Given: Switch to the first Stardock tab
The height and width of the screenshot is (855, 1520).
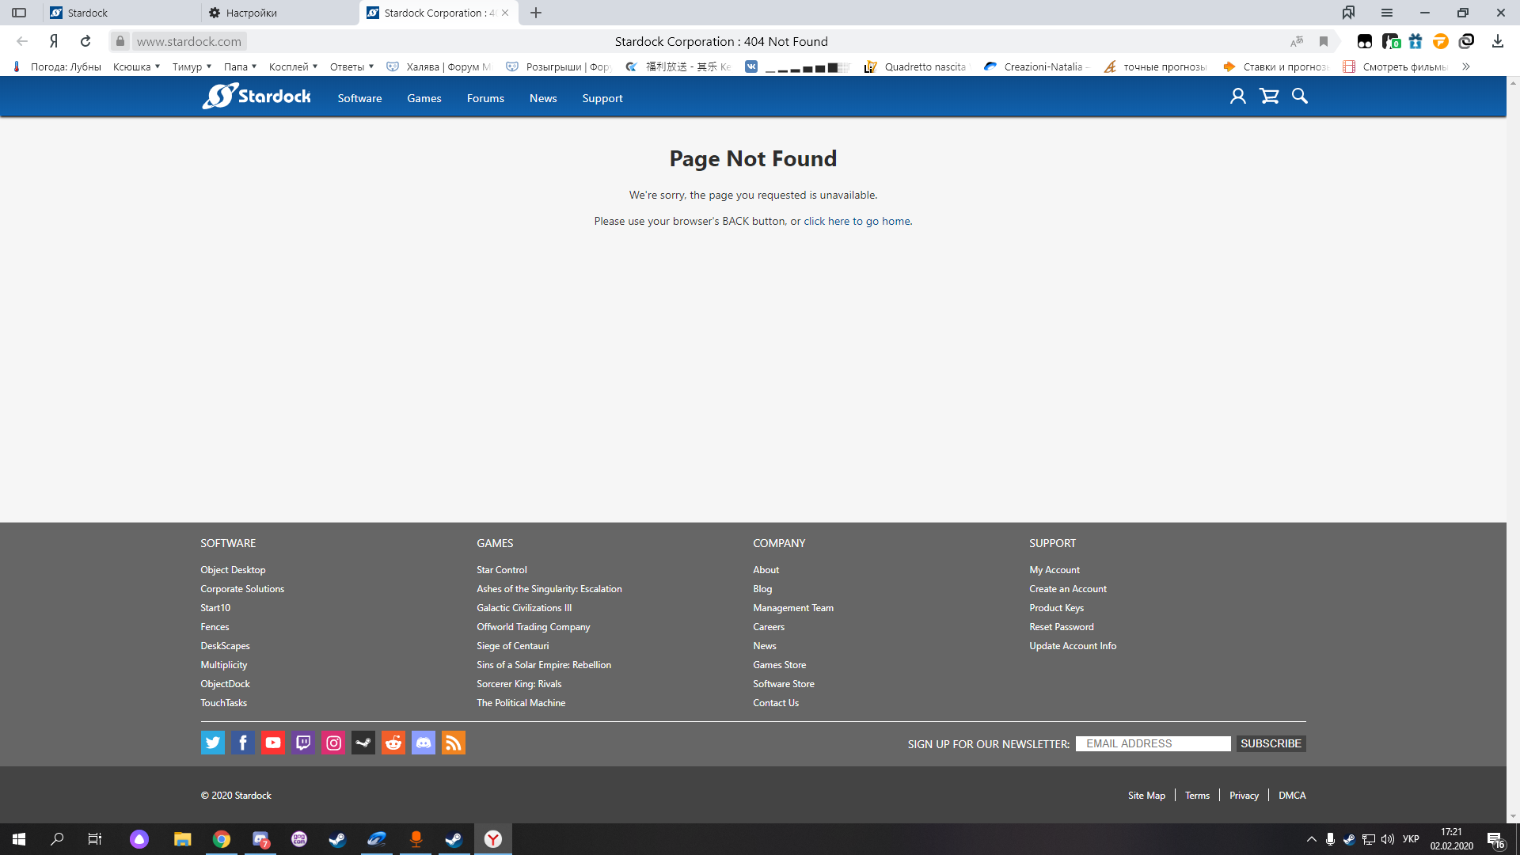Looking at the screenshot, I should click(x=123, y=13).
